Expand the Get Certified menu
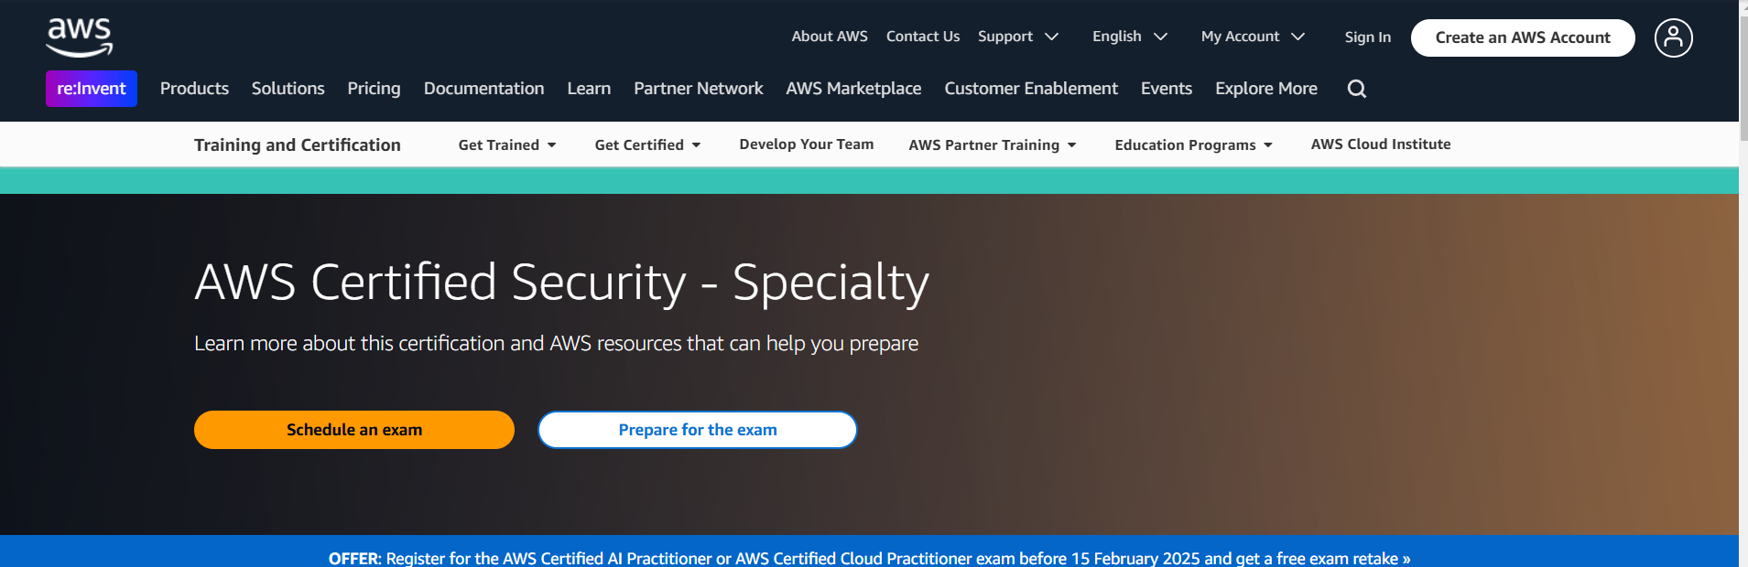 click(x=647, y=144)
